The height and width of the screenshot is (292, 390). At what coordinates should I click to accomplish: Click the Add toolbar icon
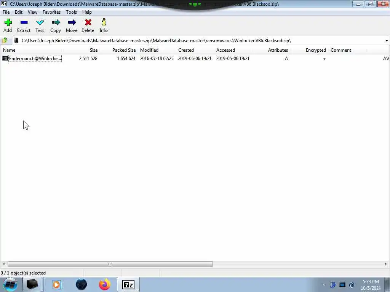pos(8,22)
